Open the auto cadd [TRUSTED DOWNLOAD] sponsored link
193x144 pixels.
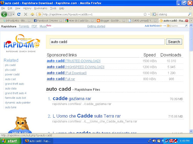tap(74, 61)
